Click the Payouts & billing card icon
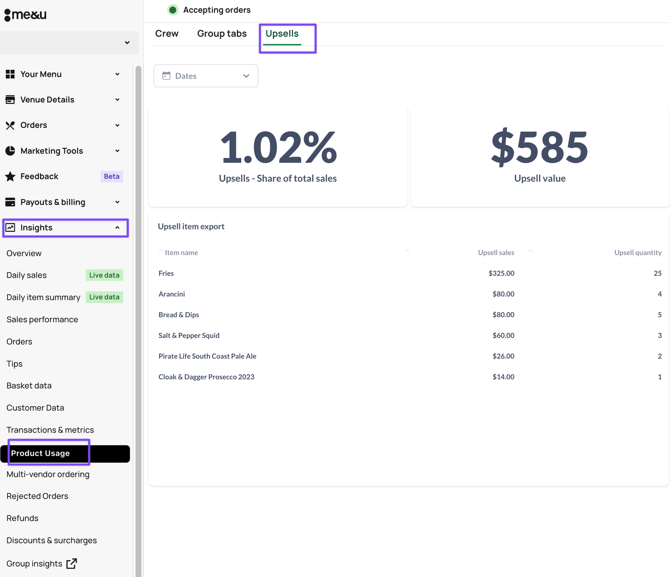 point(10,202)
